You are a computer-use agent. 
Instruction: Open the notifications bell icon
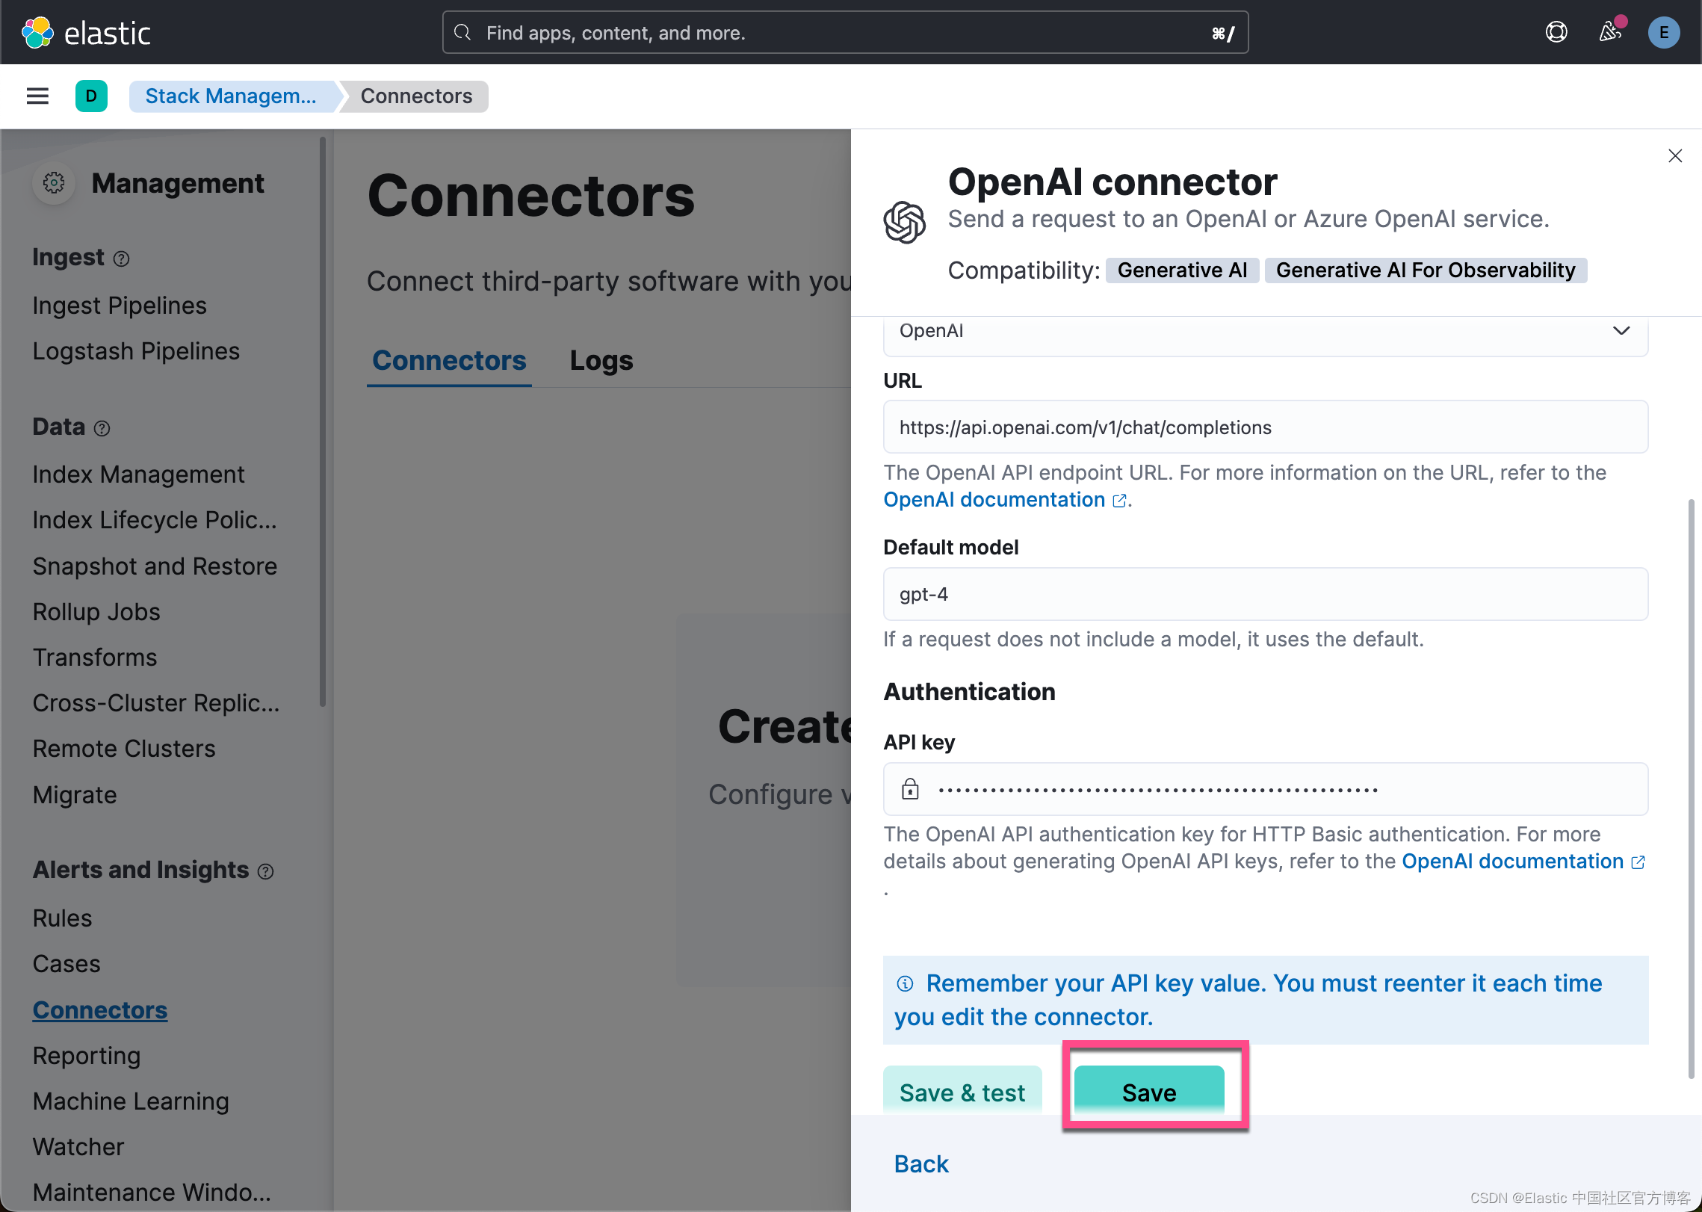(x=1610, y=32)
